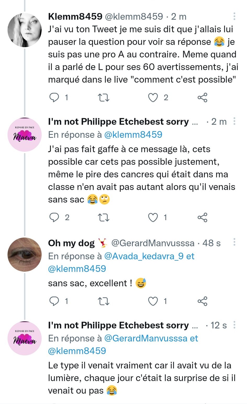Share Klemm8459's tweet
Image resolution: width=247 pixels, height=404 pixels.
click(x=202, y=98)
